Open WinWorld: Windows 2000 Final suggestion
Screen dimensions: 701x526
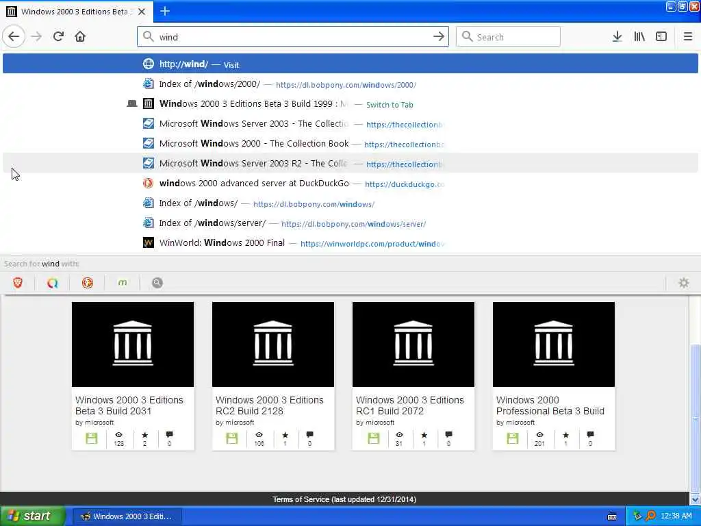point(350,243)
